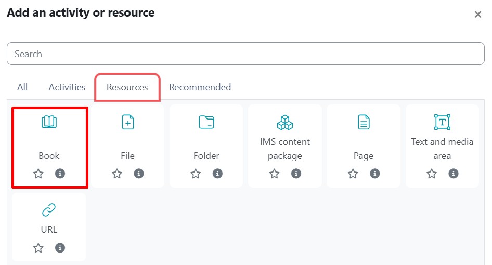
Task: Toggle favourite star for File
Action: click(x=117, y=174)
